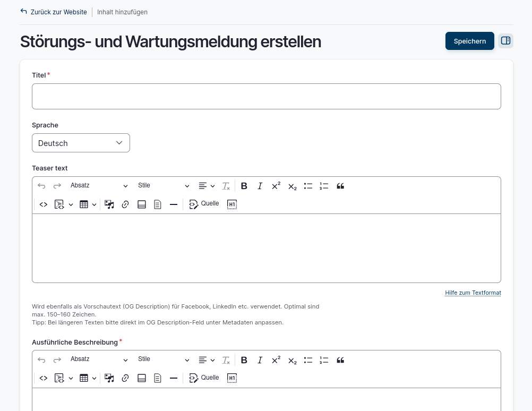Apply subscript in Teaser text toolbar
This screenshot has height=411, width=532.
coord(292,186)
